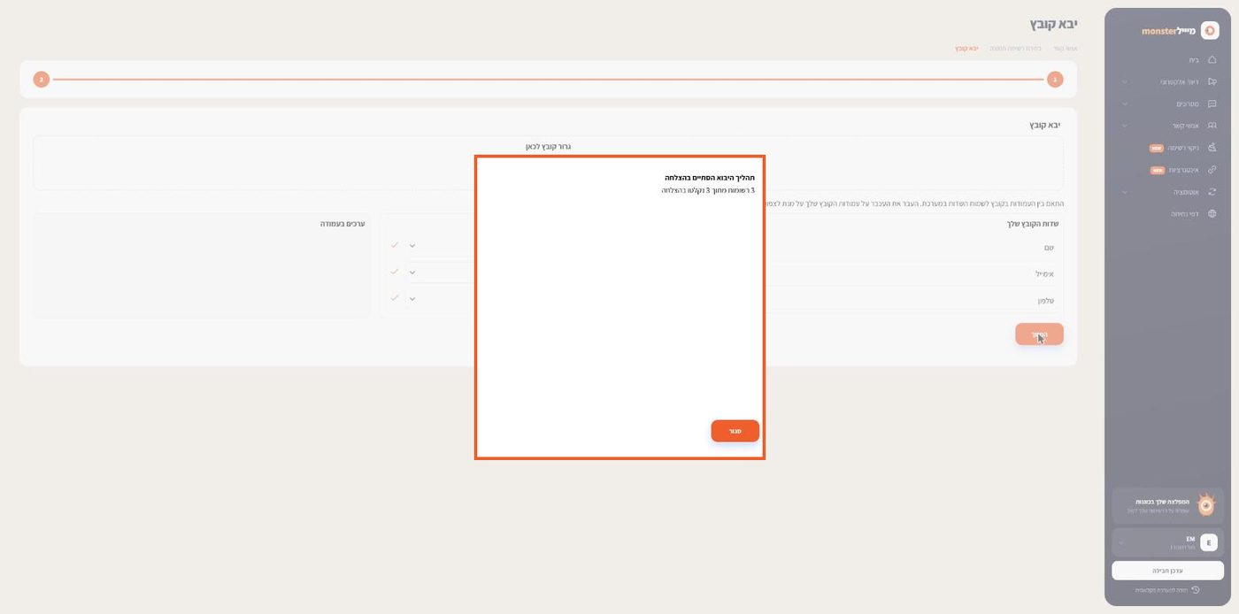Click the monster plan promo card in the sidebar
The width and height of the screenshot is (1239, 614).
(1167, 505)
